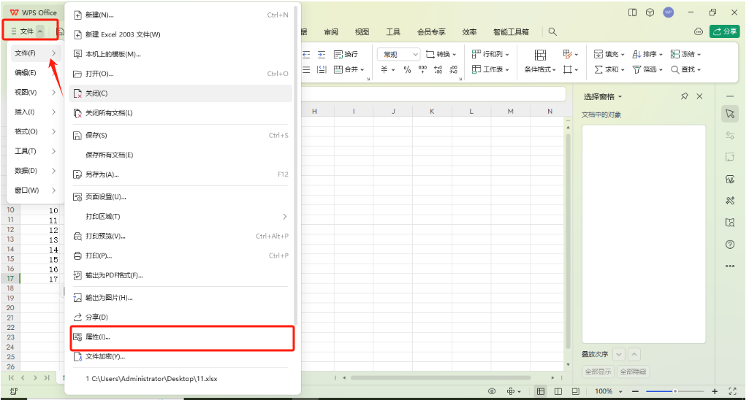Click the green Share (分享) button
749x400 pixels.
pyautogui.click(x=725, y=31)
